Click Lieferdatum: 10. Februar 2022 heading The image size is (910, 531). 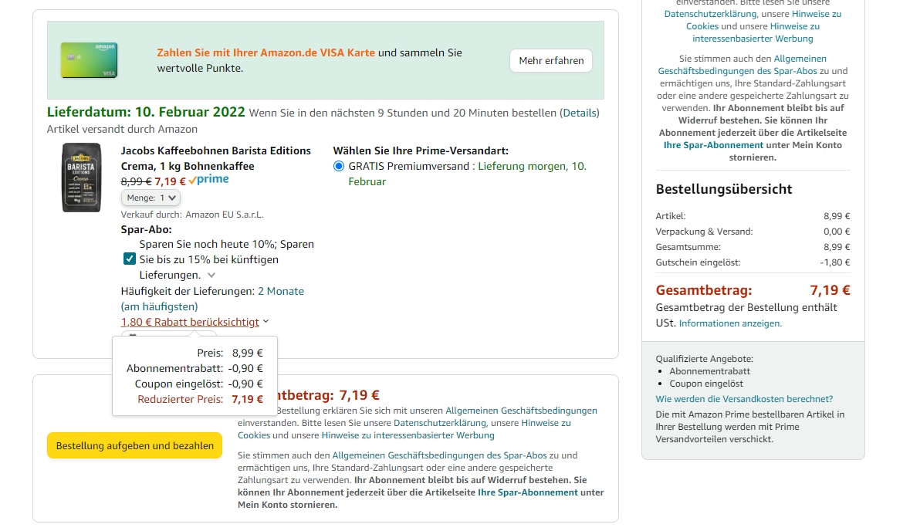coord(146,112)
